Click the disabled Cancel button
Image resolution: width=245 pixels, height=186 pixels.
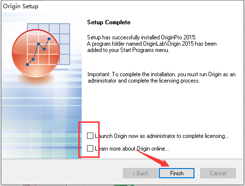[x=218, y=173]
